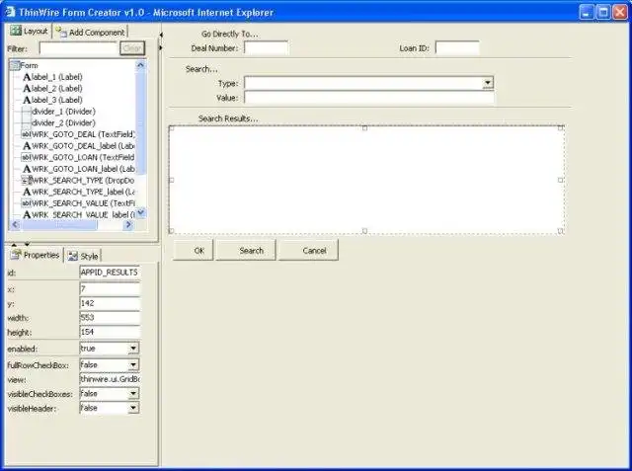Click the Cancel button
The width and height of the screenshot is (632, 471).
(x=308, y=250)
